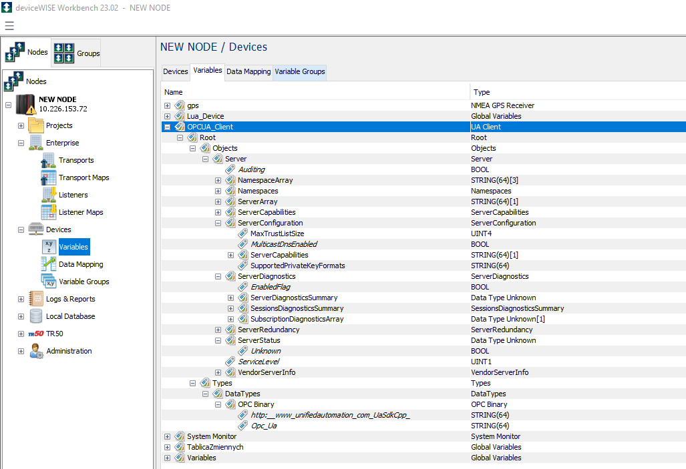Click the Listeners icon
686x469 pixels.
[x=49, y=195]
